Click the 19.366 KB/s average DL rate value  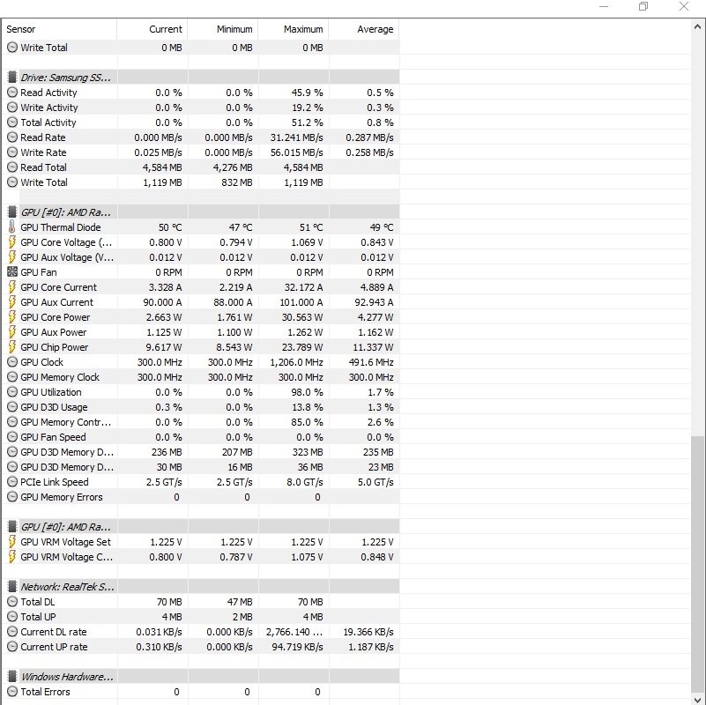click(x=368, y=632)
